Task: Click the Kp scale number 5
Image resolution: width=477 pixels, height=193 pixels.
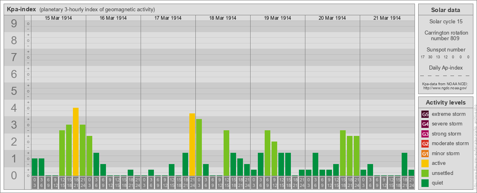Action: point(14,91)
